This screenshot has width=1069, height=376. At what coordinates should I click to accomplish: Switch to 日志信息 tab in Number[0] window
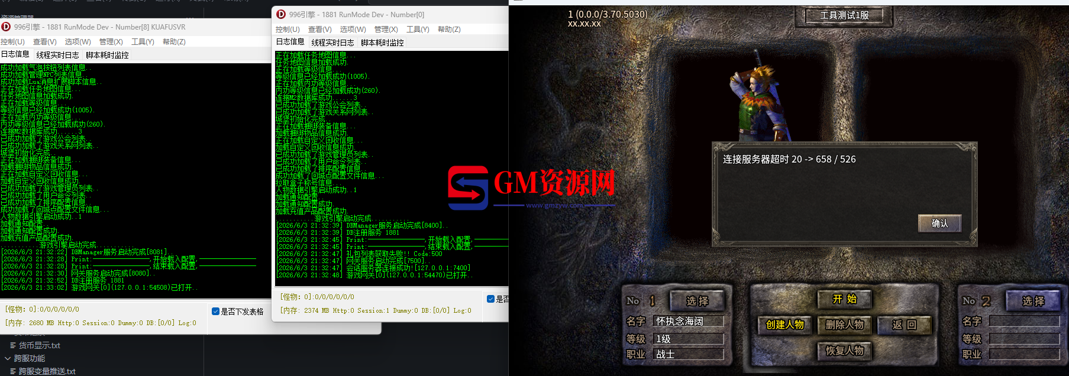(x=290, y=42)
